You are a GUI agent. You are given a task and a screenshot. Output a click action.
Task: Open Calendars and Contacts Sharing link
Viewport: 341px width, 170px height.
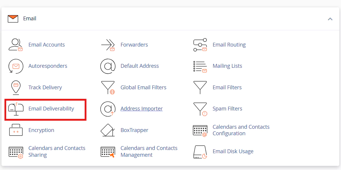click(57, 151)
